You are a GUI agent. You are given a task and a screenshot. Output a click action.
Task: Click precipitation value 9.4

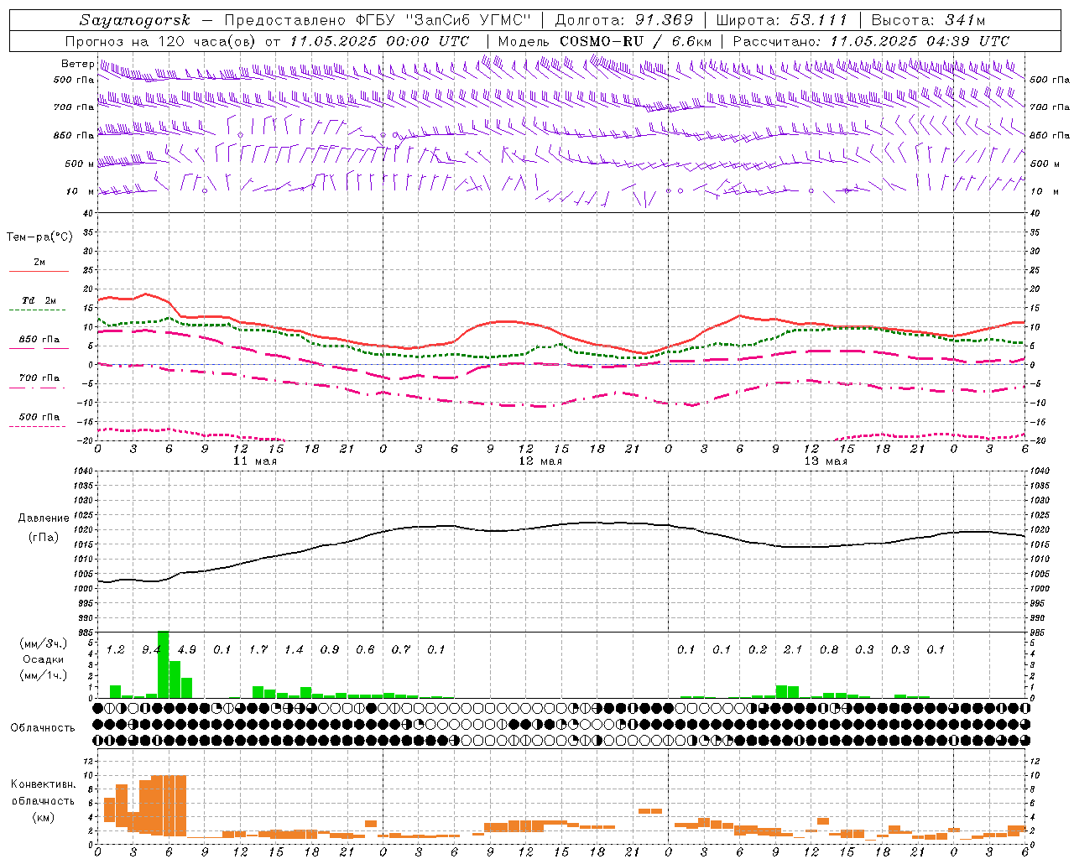[x=152, y=649]
